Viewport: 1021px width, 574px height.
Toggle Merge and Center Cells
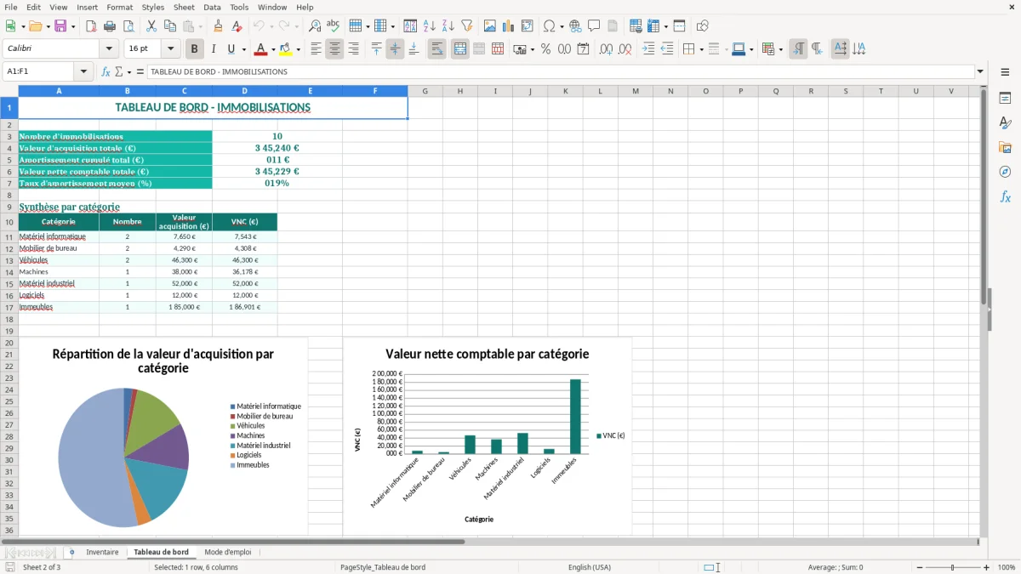click(459, 49)
